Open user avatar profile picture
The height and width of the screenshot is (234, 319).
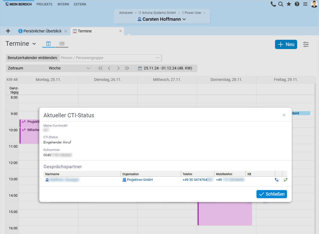[314, 4]
